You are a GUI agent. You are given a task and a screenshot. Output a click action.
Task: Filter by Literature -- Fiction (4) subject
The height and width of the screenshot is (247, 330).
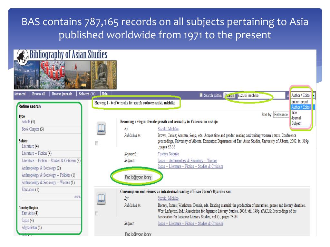pos(36,153)
